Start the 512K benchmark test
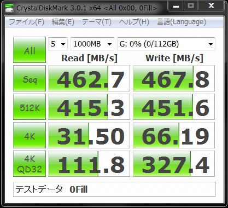The height and width of the screenshot is (208, 228). click(x=30, y=107)
